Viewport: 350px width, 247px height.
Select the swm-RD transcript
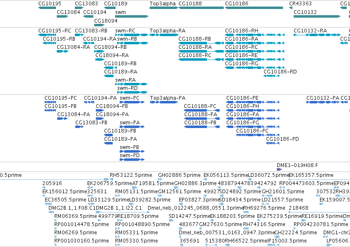[x=132, y=92]
